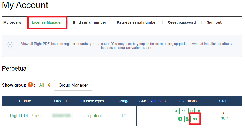Open the Right PDF Pro 6 product link
This screenshot has width=245, height=129.
tap(25, 116)
